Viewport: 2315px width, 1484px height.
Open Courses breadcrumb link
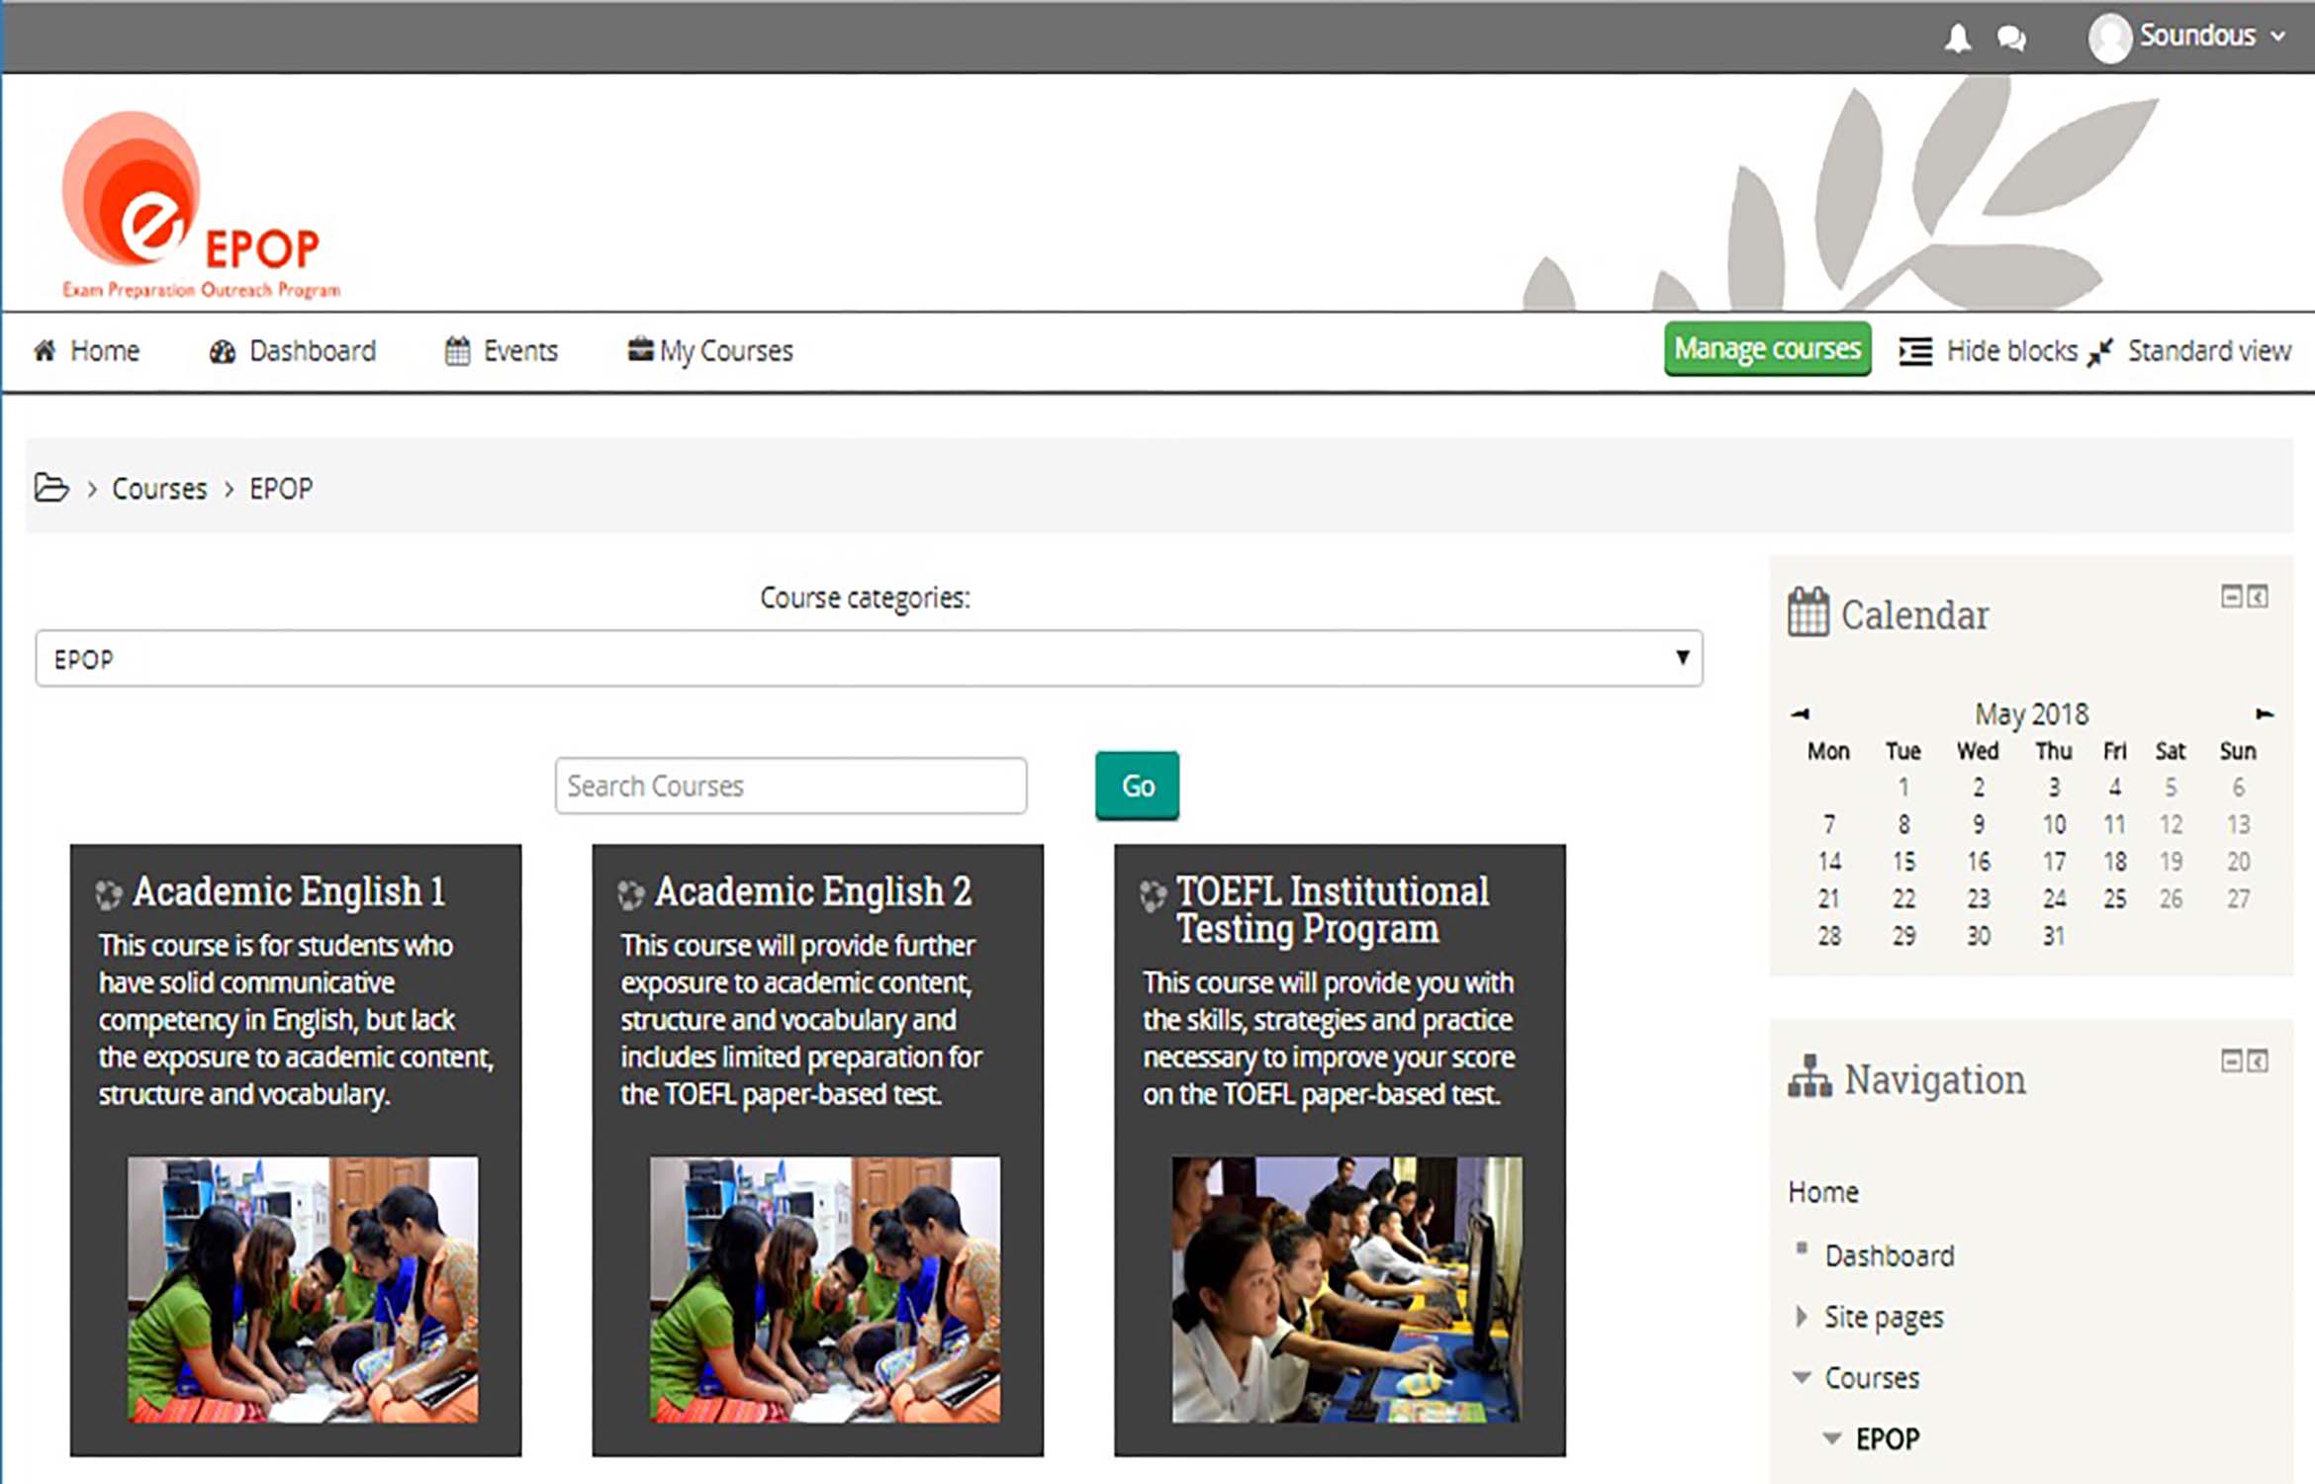pyautogui.click(x=159, y=489)
